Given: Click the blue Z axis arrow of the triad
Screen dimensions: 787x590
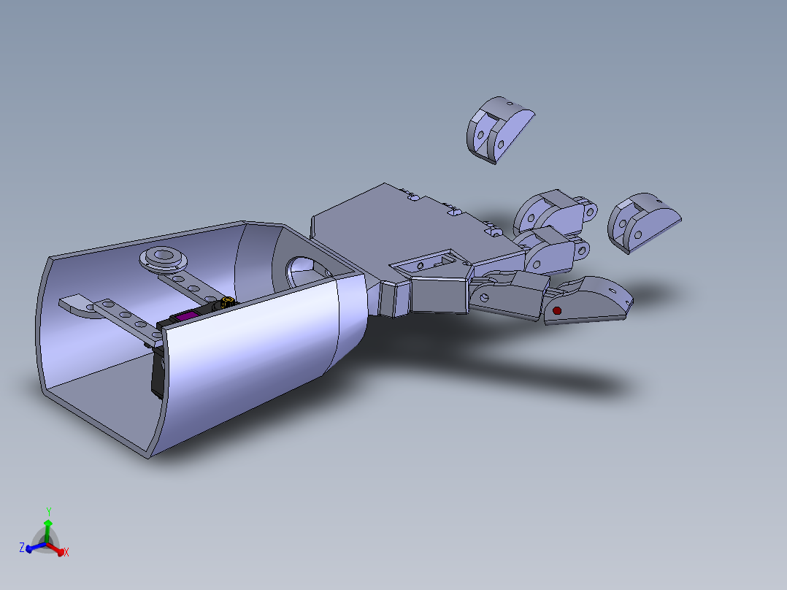Looking at the screenshot, I should click(x=34, y=548).
